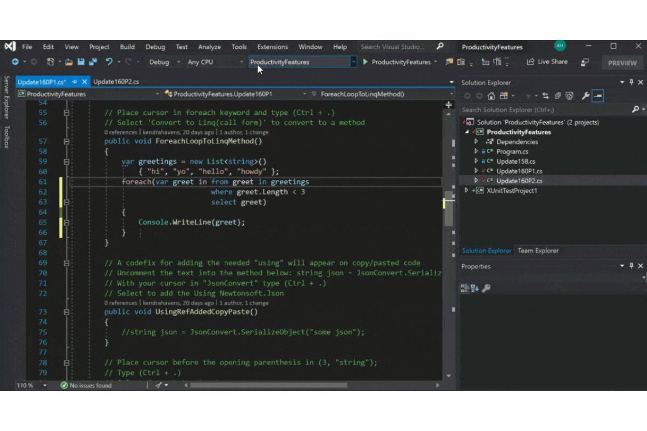Click the Sync with Active Document icon
The width and height of the screenshot is (647, 431).
pos(546,96)
